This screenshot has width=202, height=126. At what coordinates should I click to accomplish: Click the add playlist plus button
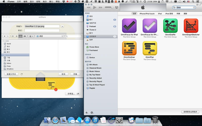87,113
